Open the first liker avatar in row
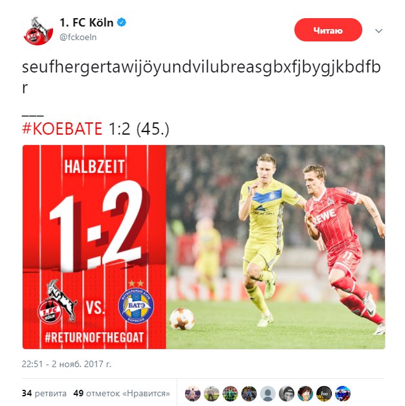 pos(193,394)
